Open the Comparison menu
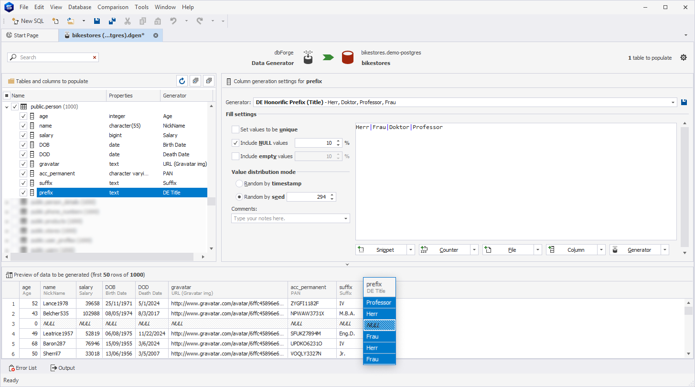 point(113,7)
